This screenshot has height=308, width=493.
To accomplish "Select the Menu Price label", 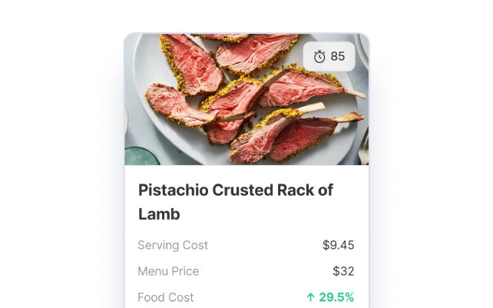I will (x=168, y=271).
